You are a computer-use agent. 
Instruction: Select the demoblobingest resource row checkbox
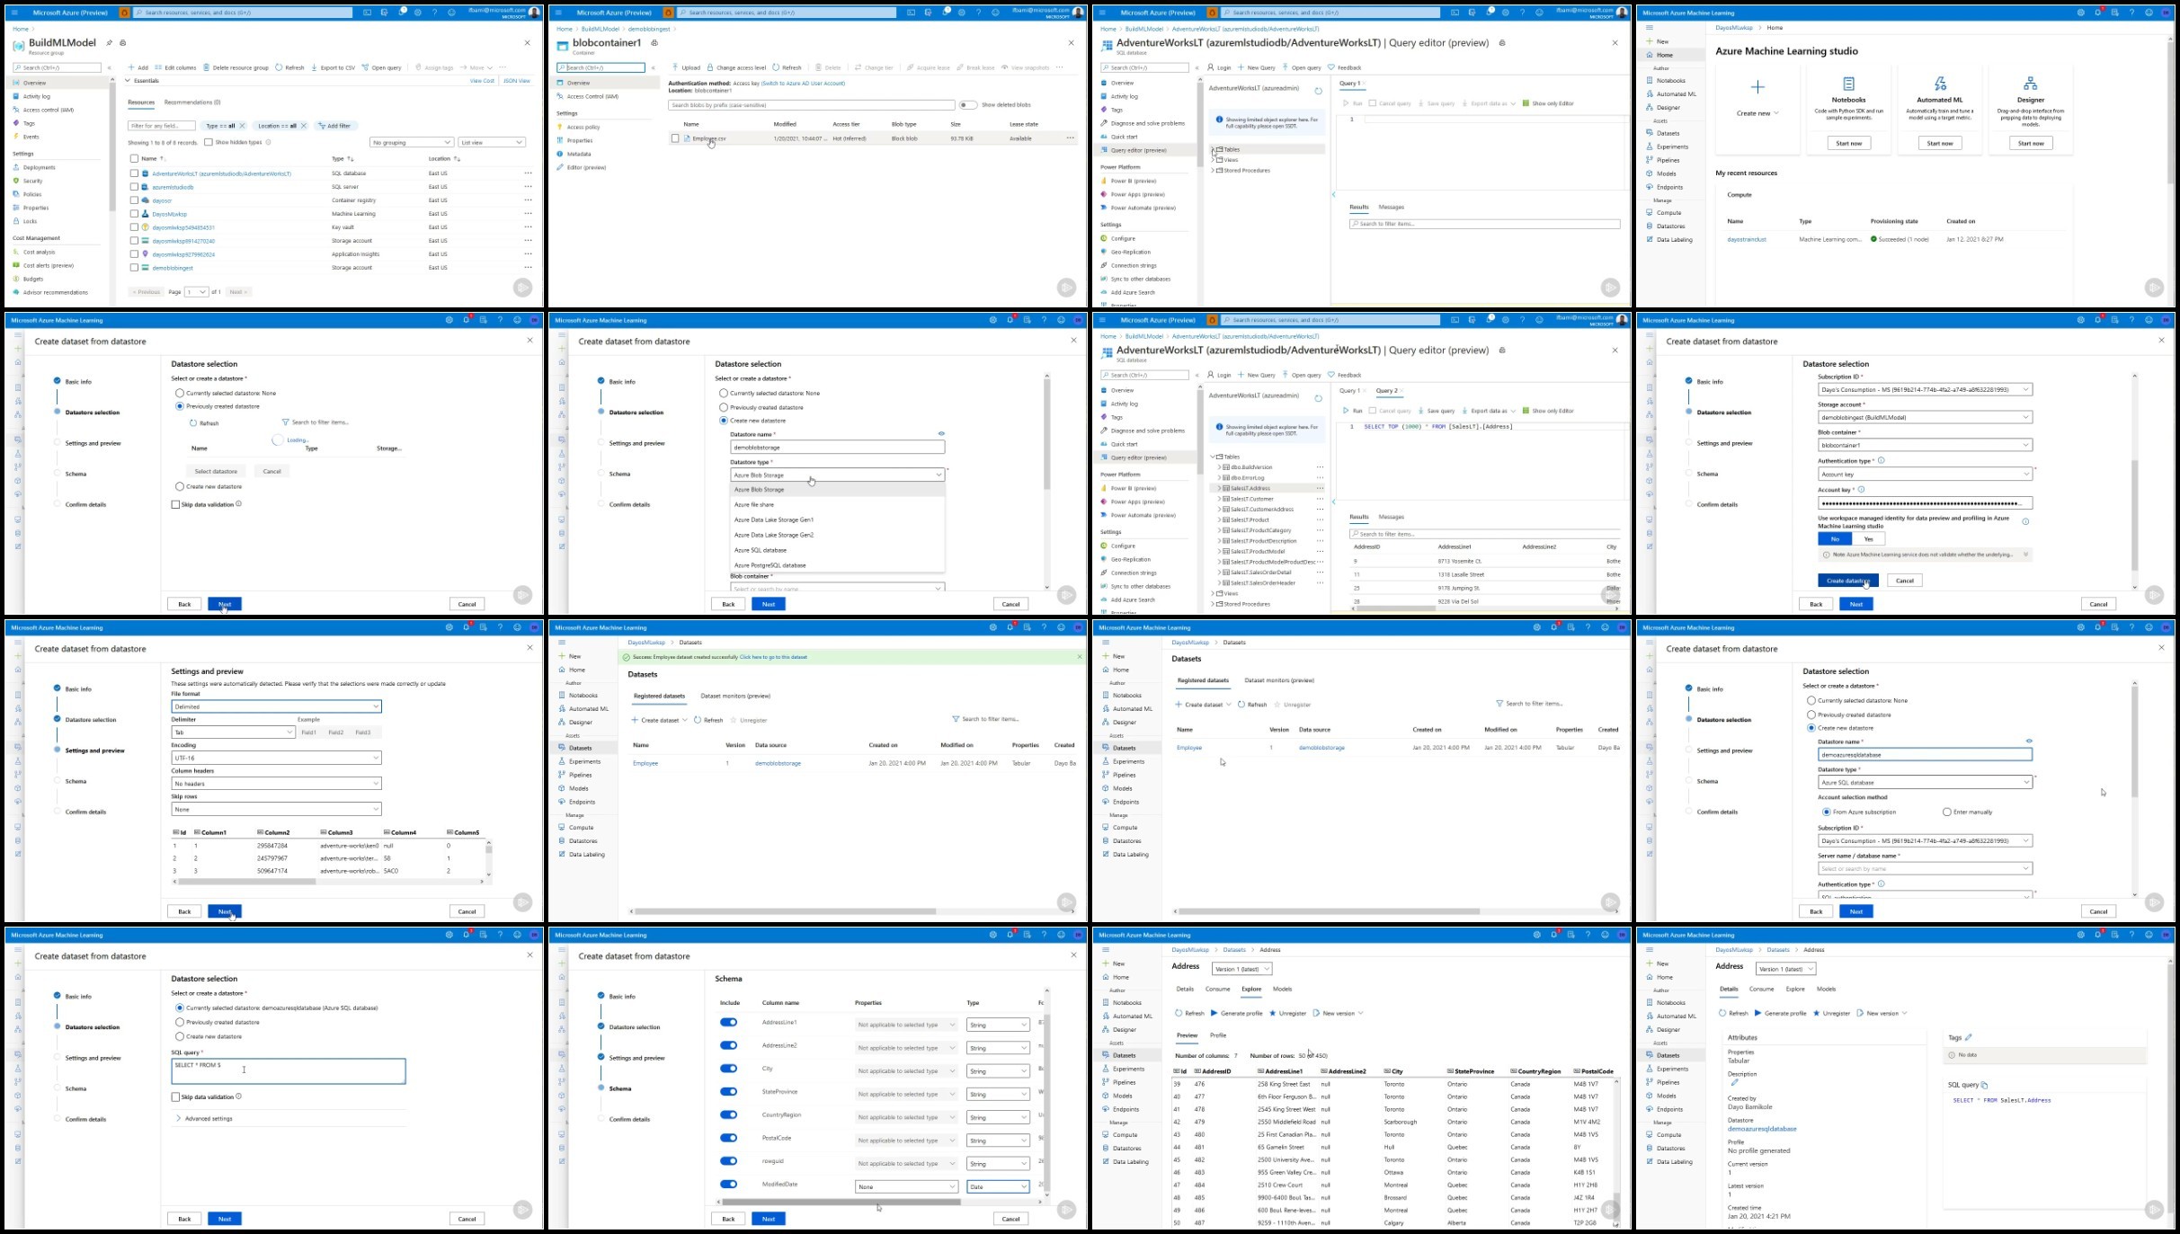134,268
